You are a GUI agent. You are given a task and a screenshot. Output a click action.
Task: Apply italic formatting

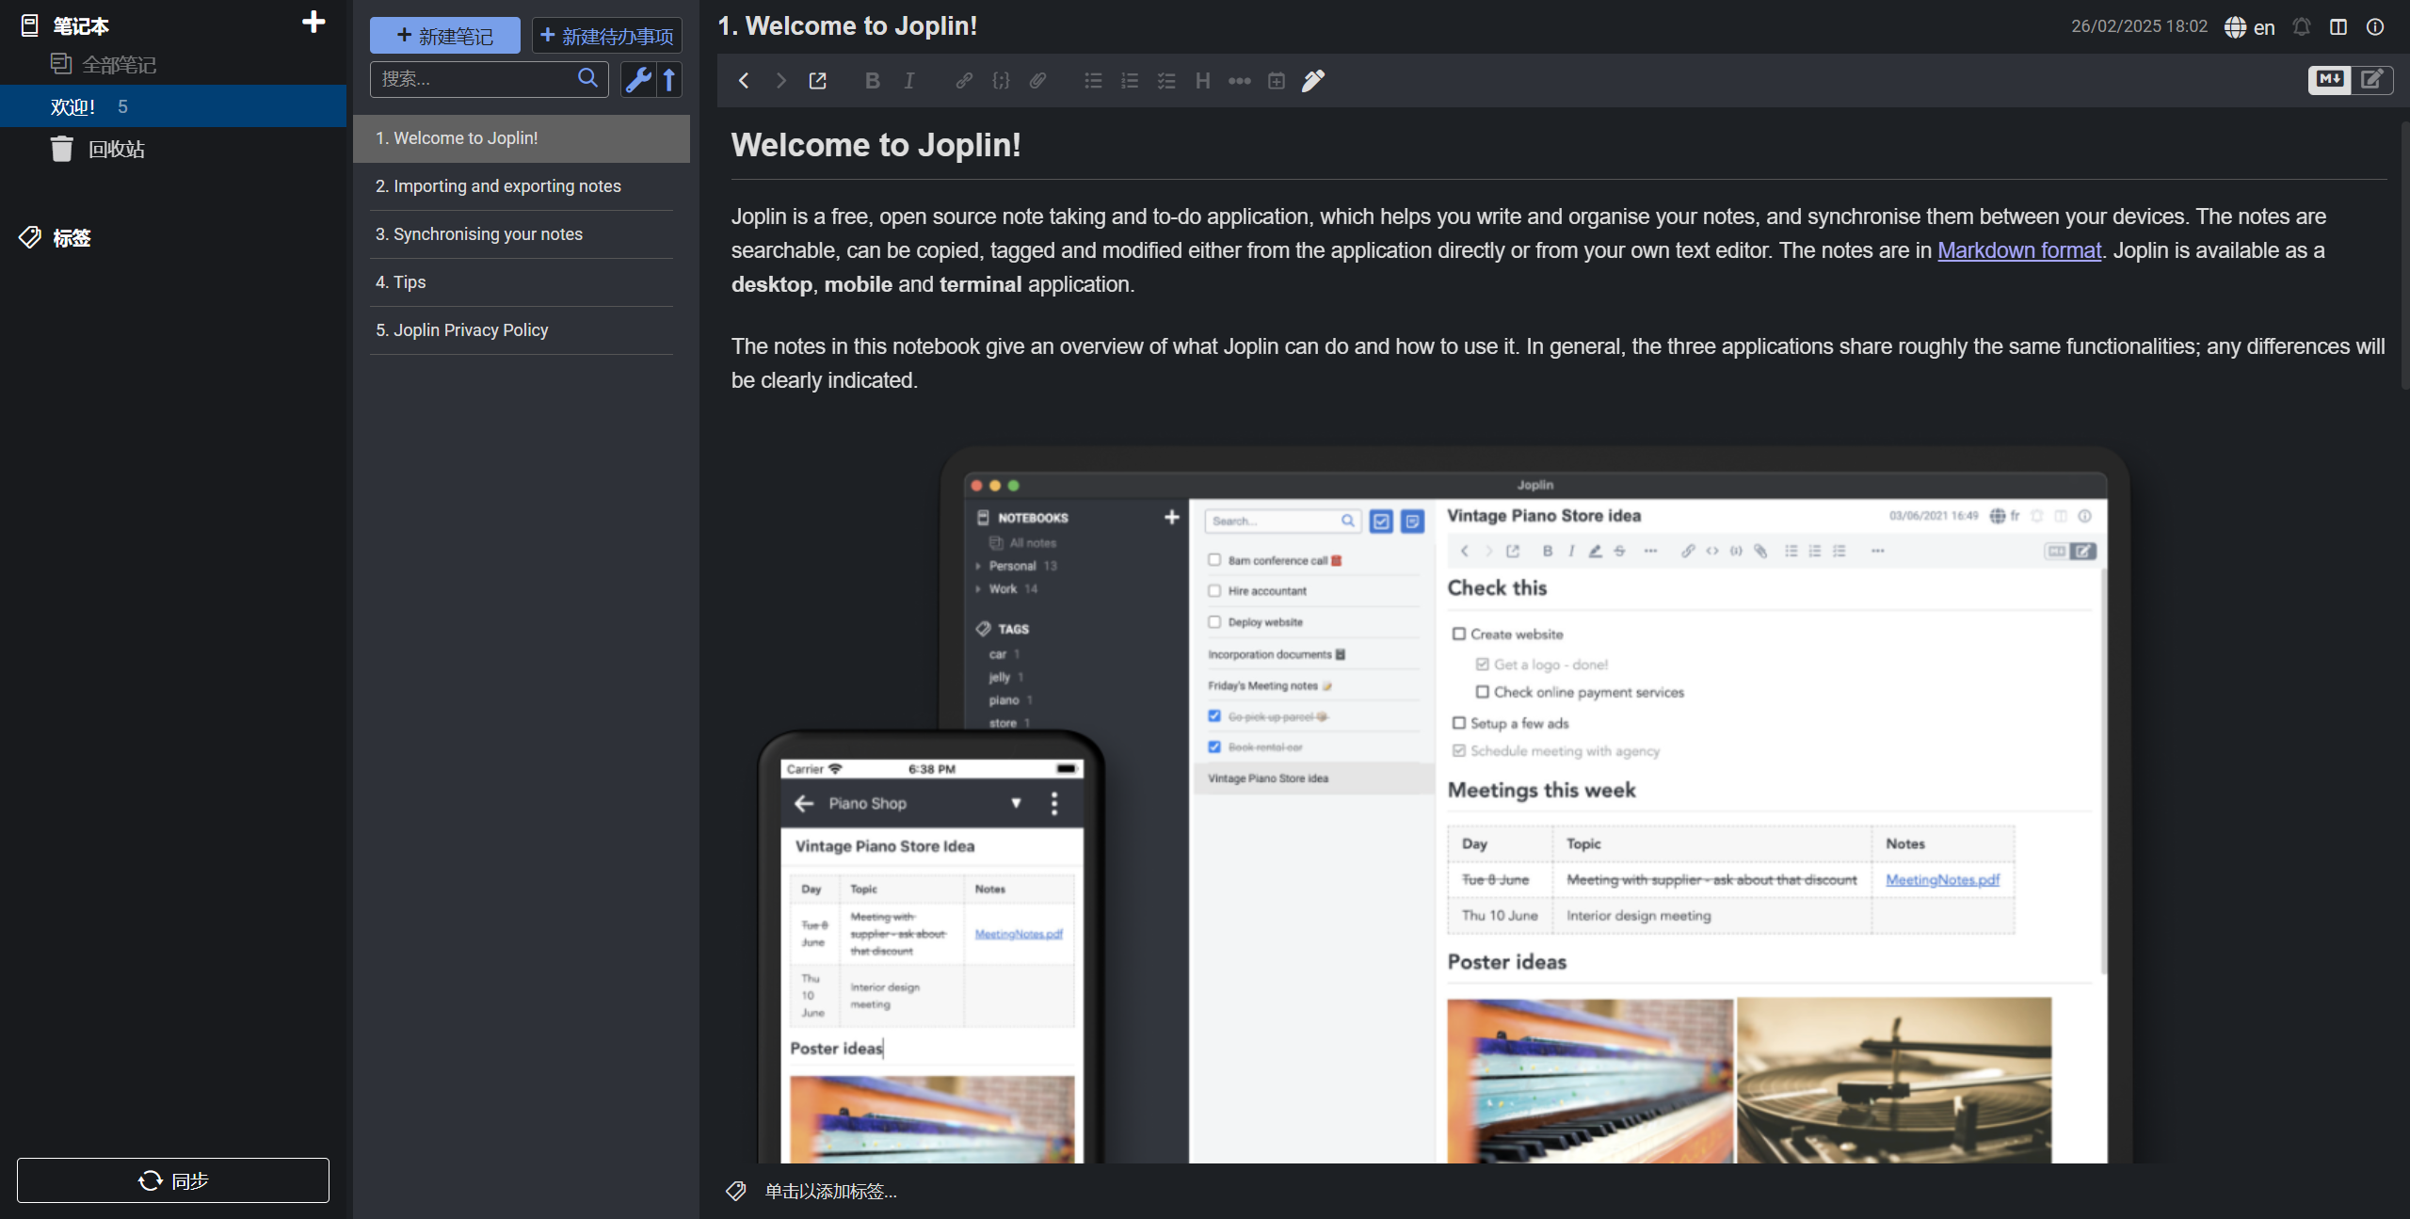[x=909, y=81]
